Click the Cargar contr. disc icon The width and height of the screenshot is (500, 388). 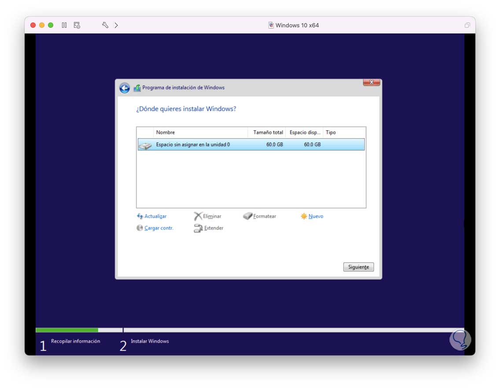click(140, 228)
